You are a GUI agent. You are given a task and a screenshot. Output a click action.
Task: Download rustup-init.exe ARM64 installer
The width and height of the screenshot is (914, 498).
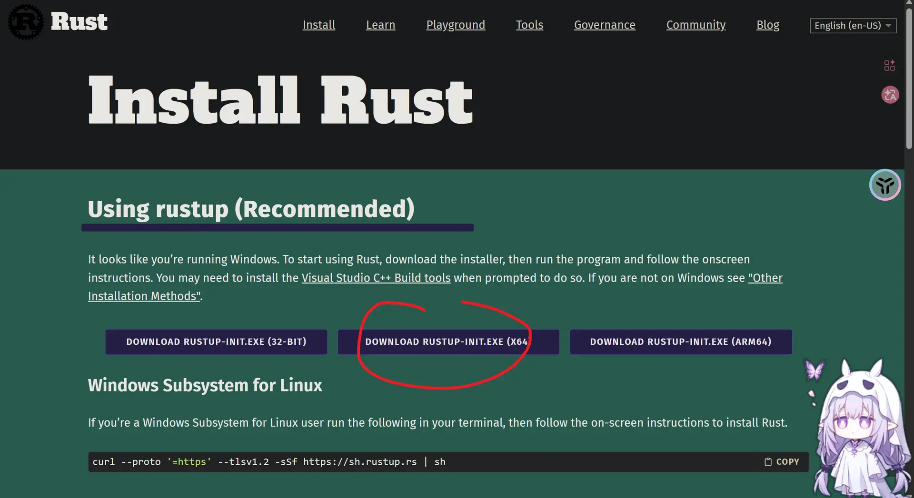tap(681, 342)
